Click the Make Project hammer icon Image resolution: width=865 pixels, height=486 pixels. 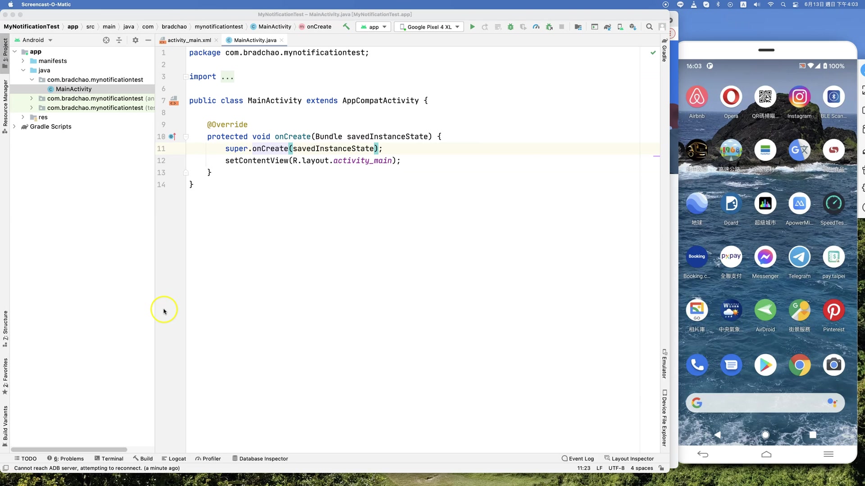point(346,27)
